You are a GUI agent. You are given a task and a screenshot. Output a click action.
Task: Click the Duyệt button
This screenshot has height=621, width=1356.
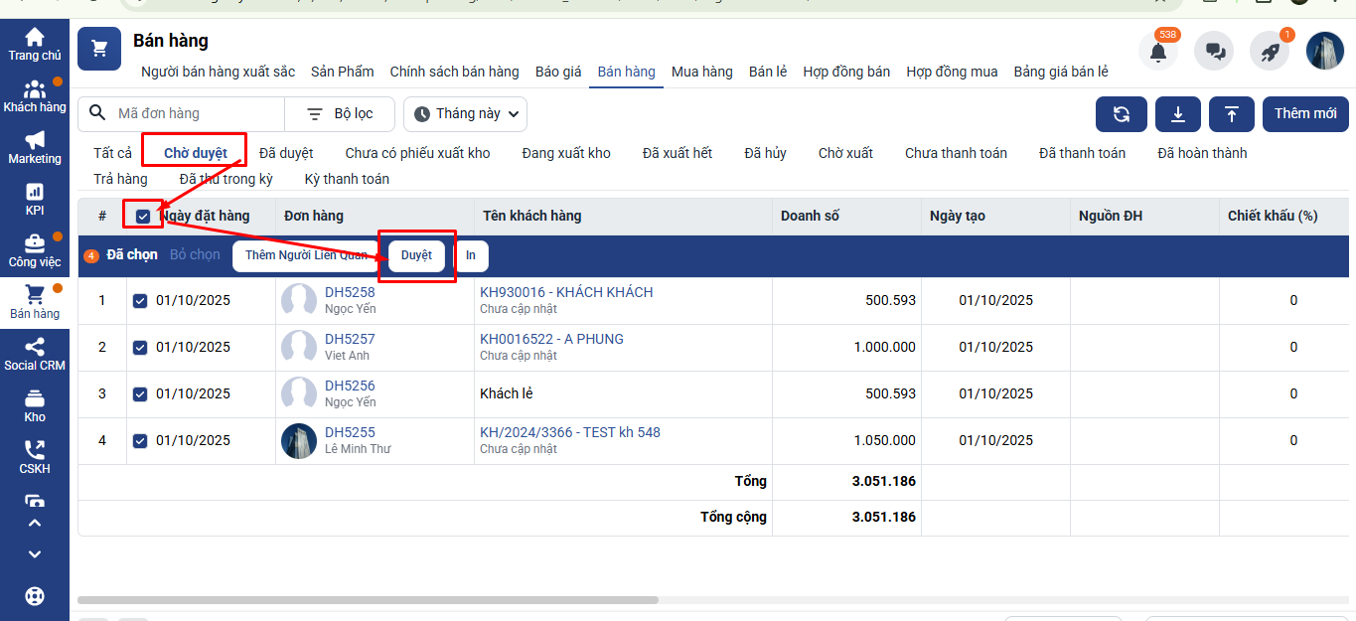416,255
